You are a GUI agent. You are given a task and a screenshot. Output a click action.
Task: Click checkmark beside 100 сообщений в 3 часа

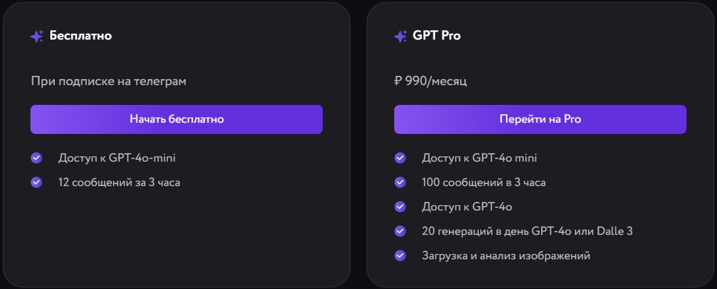(x=400, y=182)
